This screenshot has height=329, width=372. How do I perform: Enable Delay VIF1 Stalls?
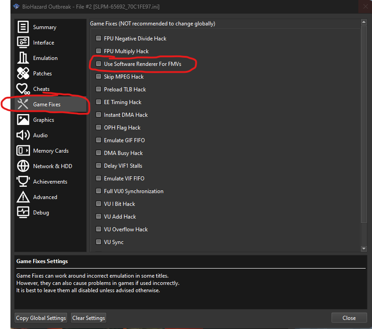click(x=99, y=165)
